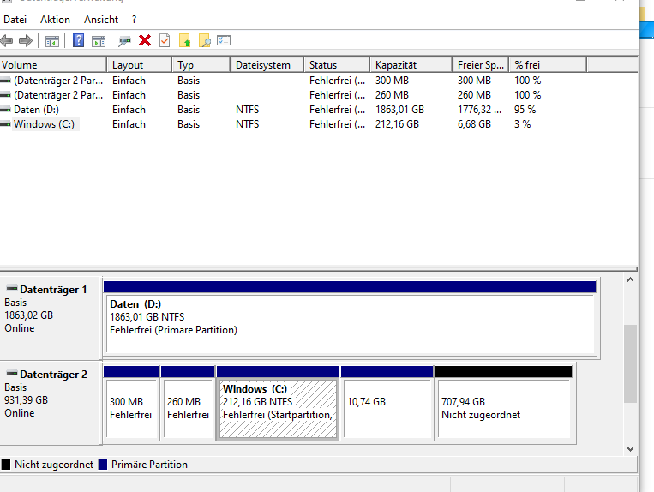The height and width of the screenshot is (492, 654).
Task: Click the 212,16 GB capacity cell
Action: point(397,124)
